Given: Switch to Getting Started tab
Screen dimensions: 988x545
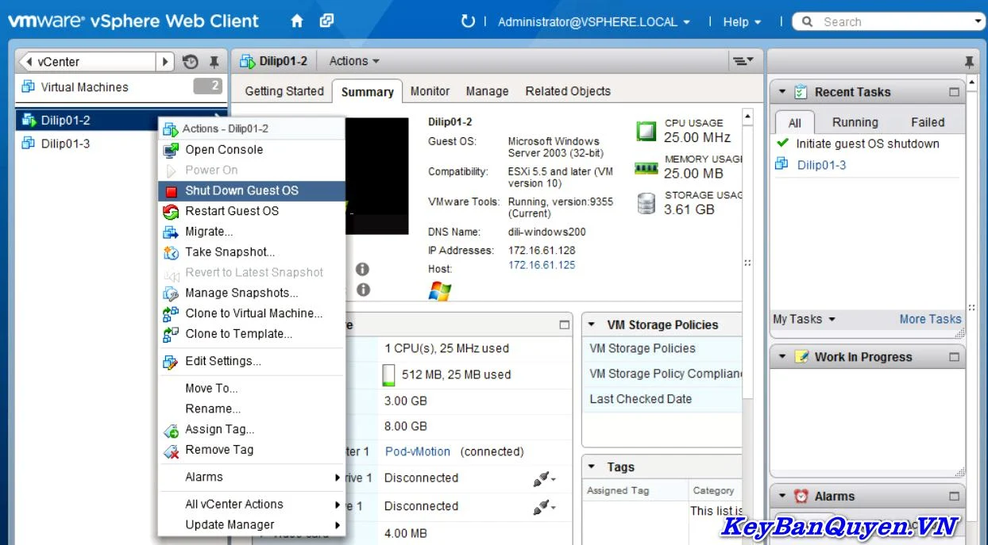Looking at the screenshot, I should click(x=284, y=91).
